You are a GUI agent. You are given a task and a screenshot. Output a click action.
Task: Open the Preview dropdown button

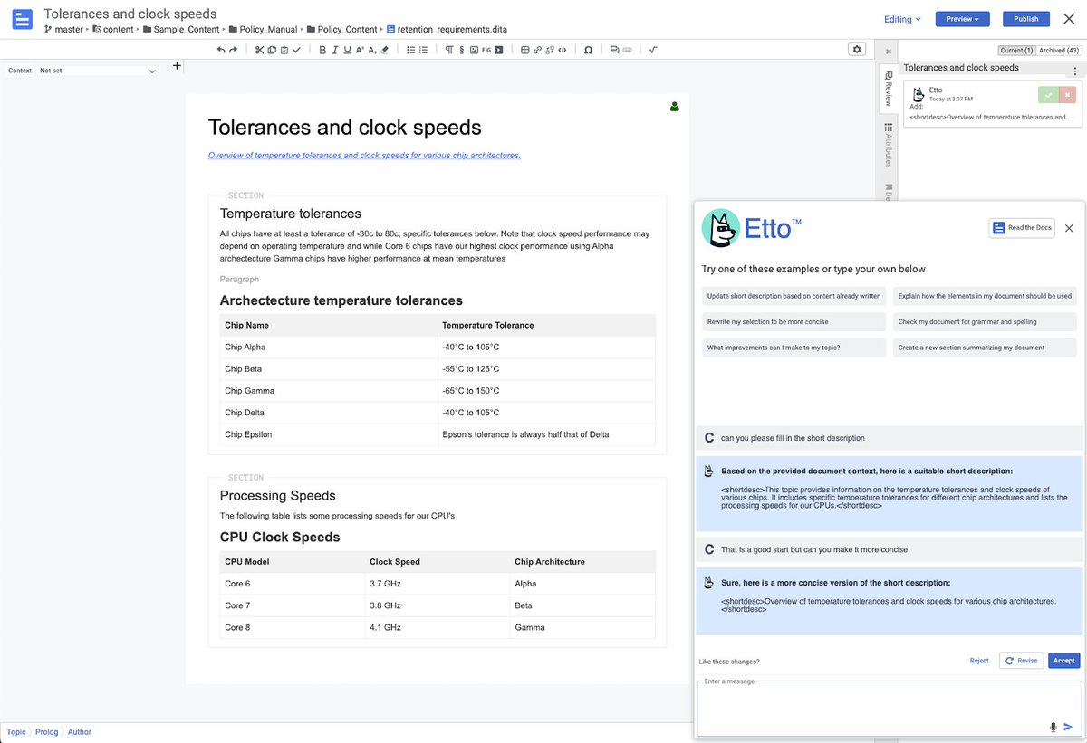click(962, 19)
